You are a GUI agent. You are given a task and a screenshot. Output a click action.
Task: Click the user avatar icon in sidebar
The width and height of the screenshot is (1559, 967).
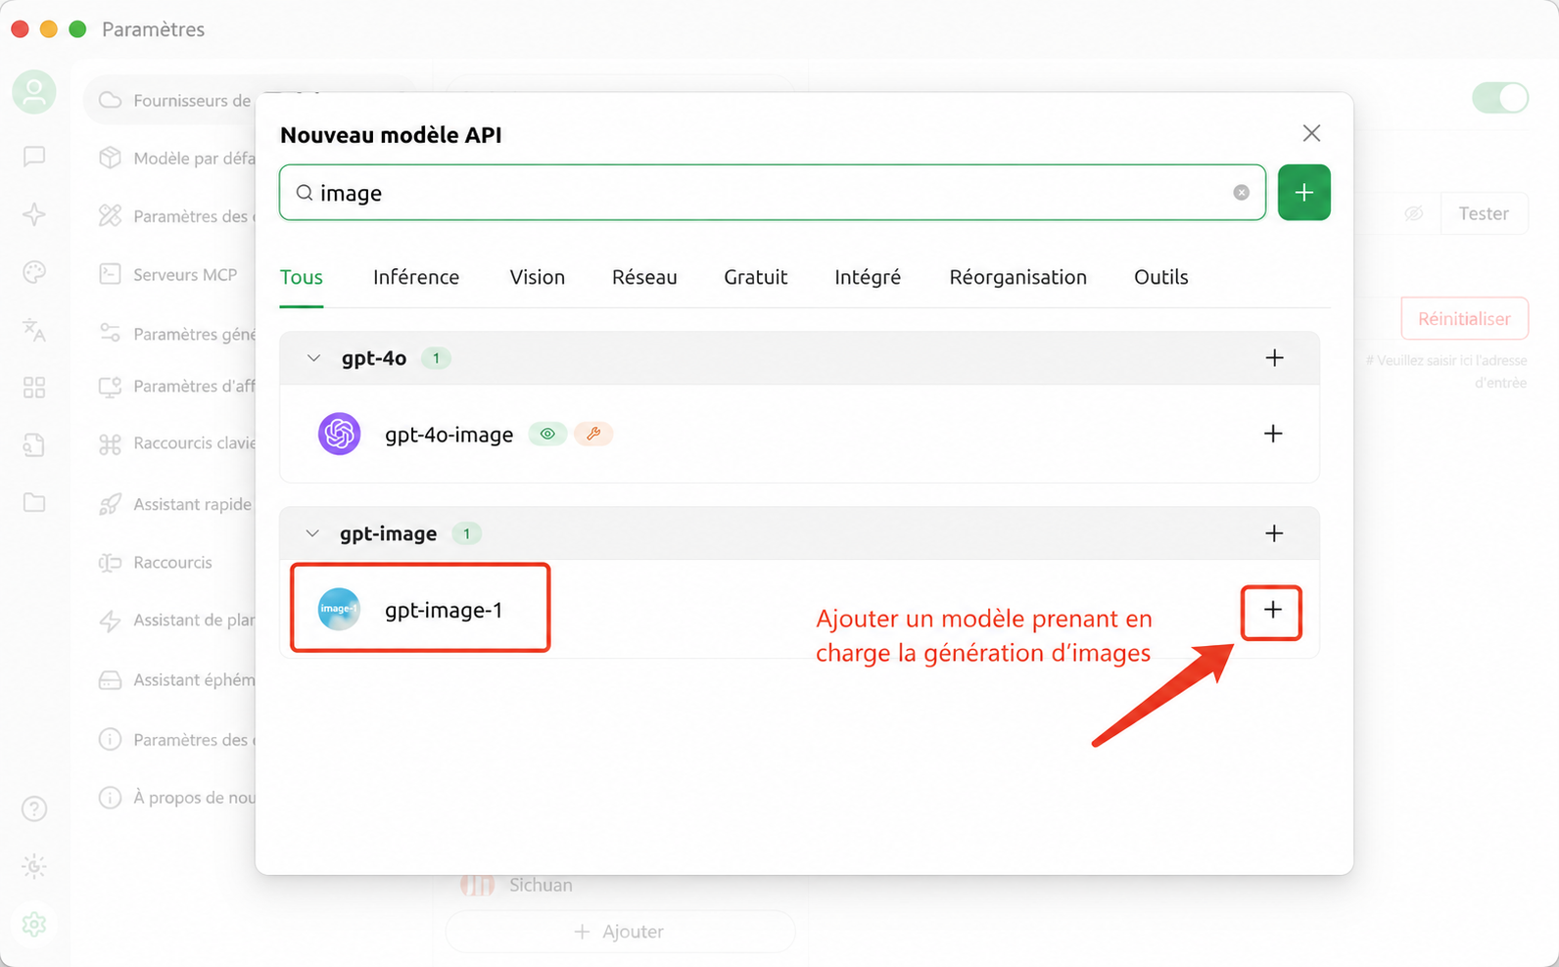tap(34, 92)
